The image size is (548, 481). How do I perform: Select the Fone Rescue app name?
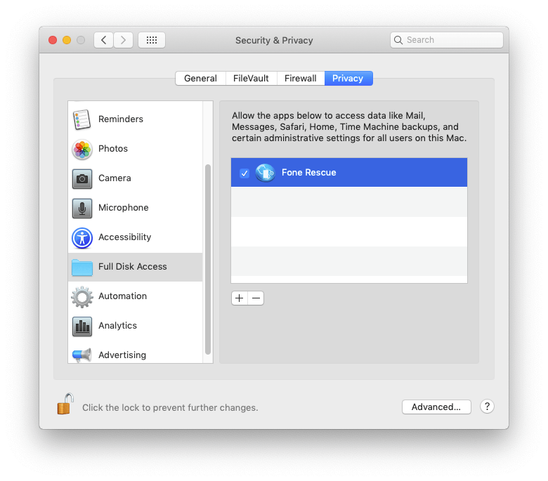(x=308, y=173)
